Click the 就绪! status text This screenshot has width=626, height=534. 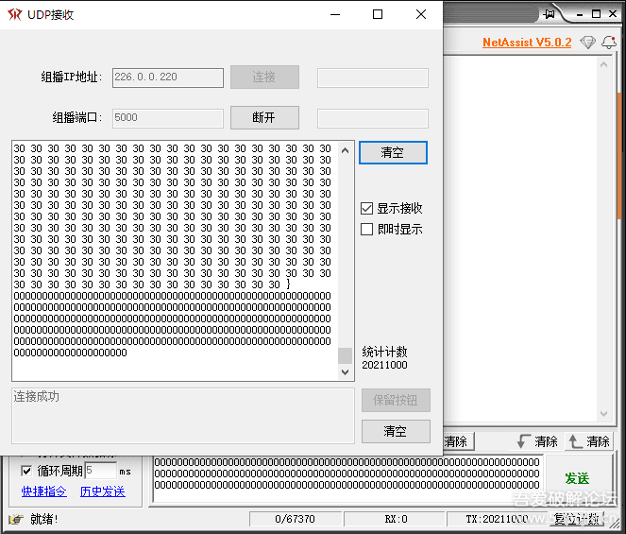pos(44,519)
